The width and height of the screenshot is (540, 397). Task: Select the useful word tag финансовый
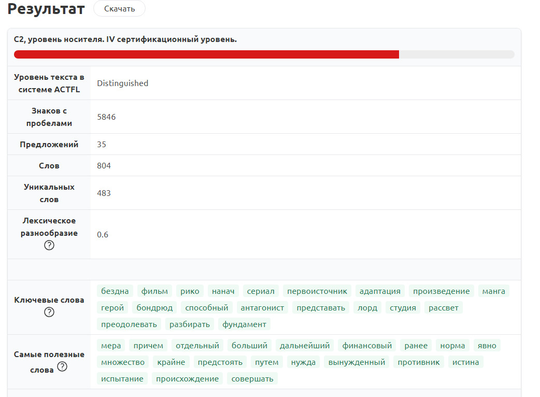(x=367, y=346)
